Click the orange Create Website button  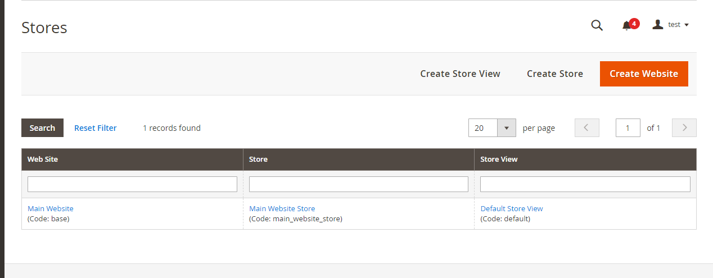click(644, 74)
